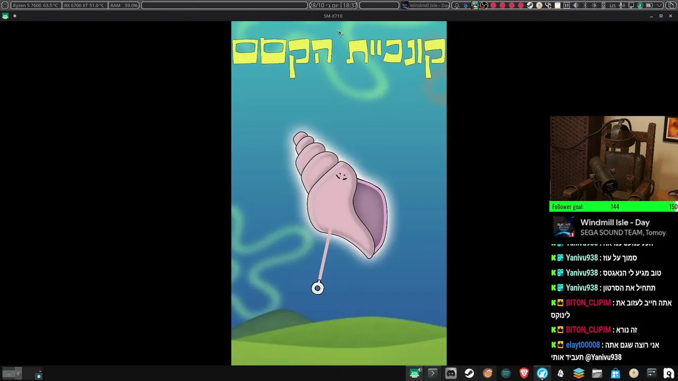The width and height of the screenshot is (678, 381).
Task: Switch to scrcpy Android window in taskbar
Action: 414,374
